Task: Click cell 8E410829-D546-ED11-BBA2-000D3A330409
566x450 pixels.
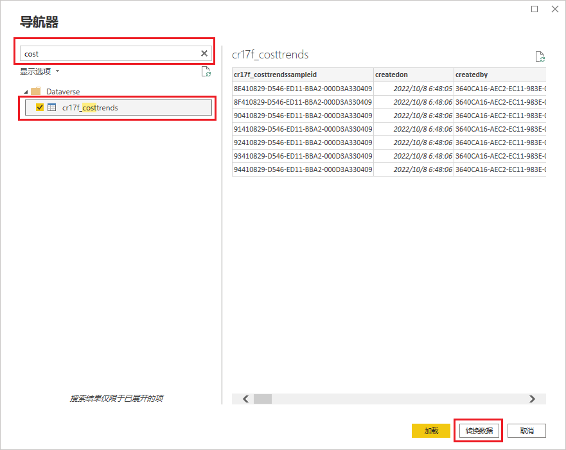Action: point(303,89)
